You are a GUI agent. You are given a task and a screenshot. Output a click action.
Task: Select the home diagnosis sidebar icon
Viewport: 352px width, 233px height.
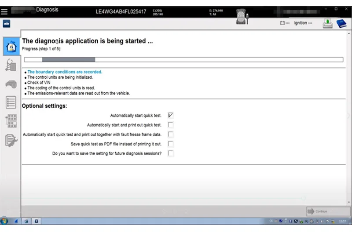click(11, 47)
